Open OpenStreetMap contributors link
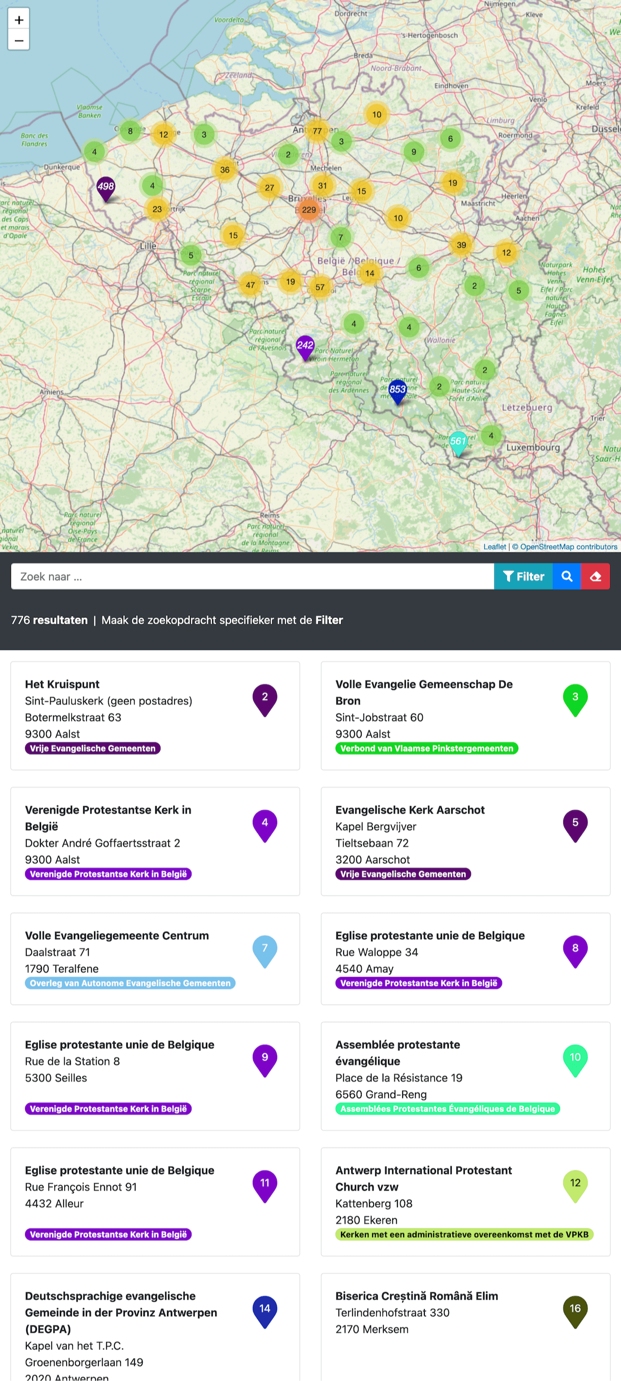This screenshot has height=1381, width=621. 569,547
